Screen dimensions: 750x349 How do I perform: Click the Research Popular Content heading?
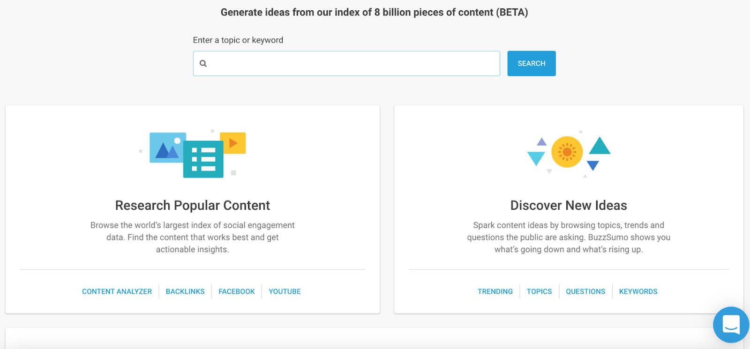[x=193, y=205]
